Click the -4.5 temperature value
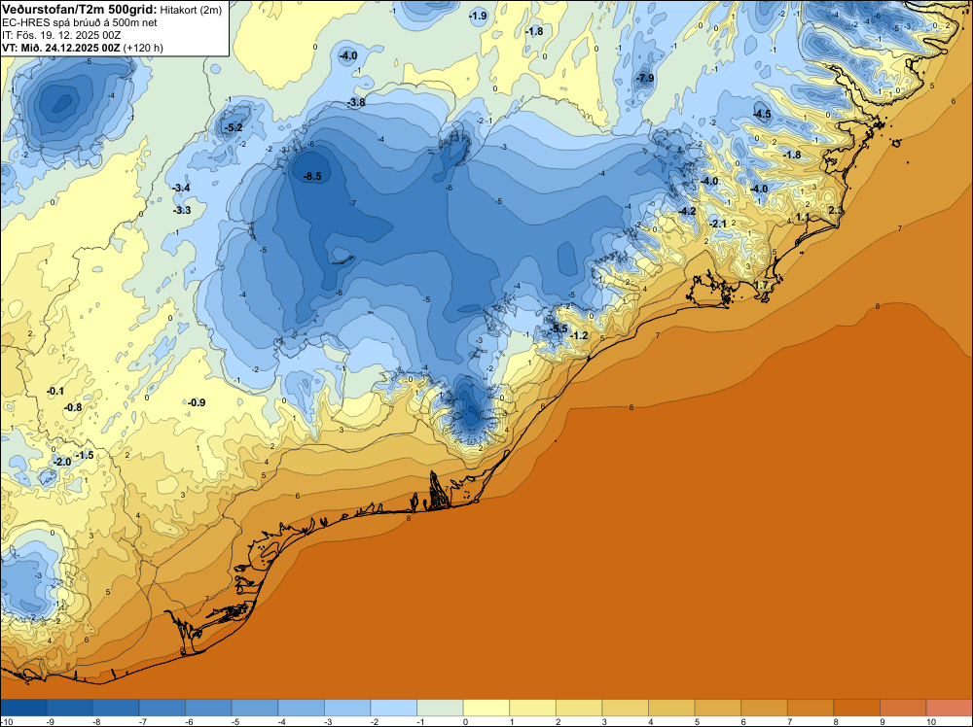 click(x=762, y=114)
